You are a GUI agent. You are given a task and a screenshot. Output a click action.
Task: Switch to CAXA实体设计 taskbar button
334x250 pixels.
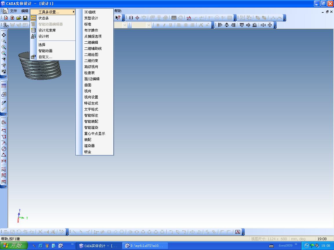point(99,246)
